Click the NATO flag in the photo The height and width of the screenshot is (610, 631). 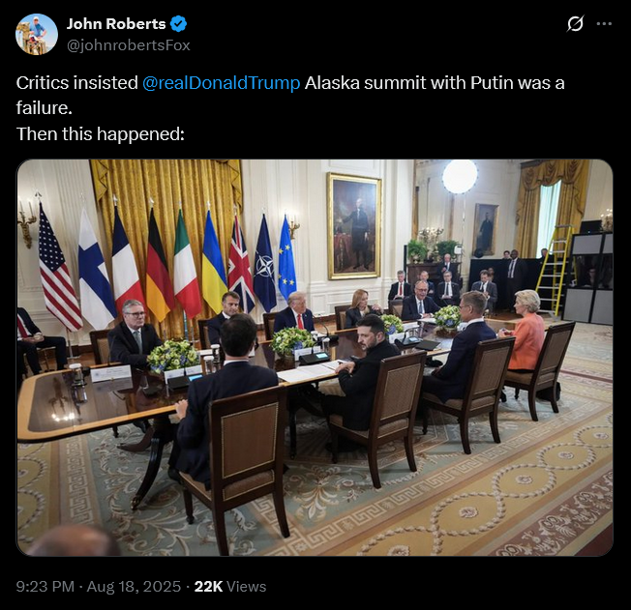pyautogui.click(x=264, y=263)
